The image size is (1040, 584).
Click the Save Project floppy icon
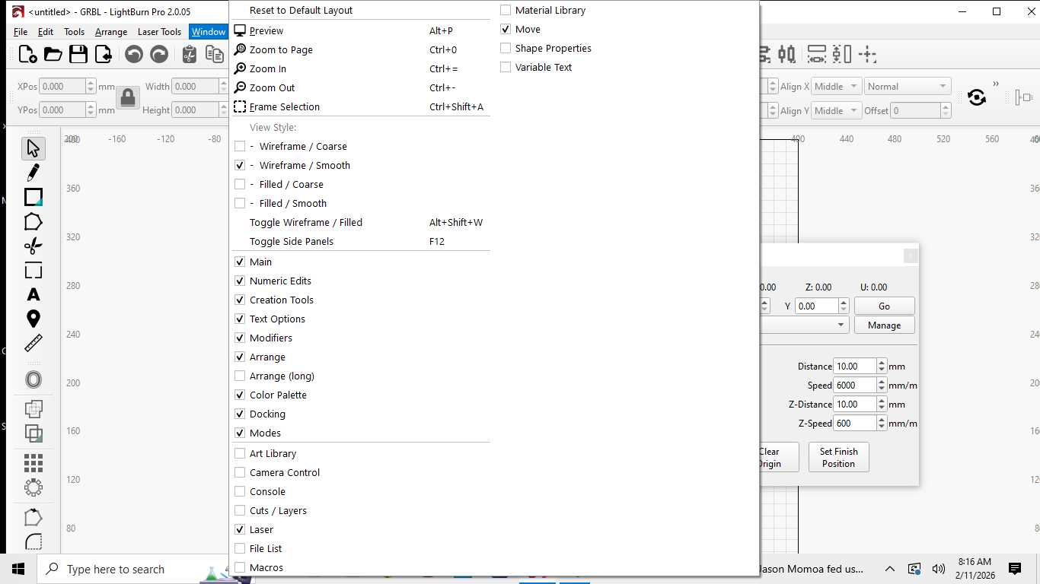pyautogui.click(x=78, y=54)
